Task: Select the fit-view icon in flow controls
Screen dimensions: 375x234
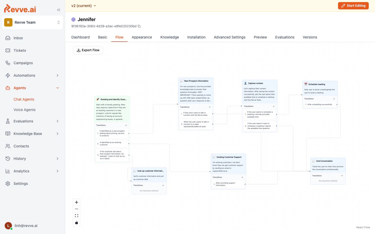Action: [x=76, y=216]
